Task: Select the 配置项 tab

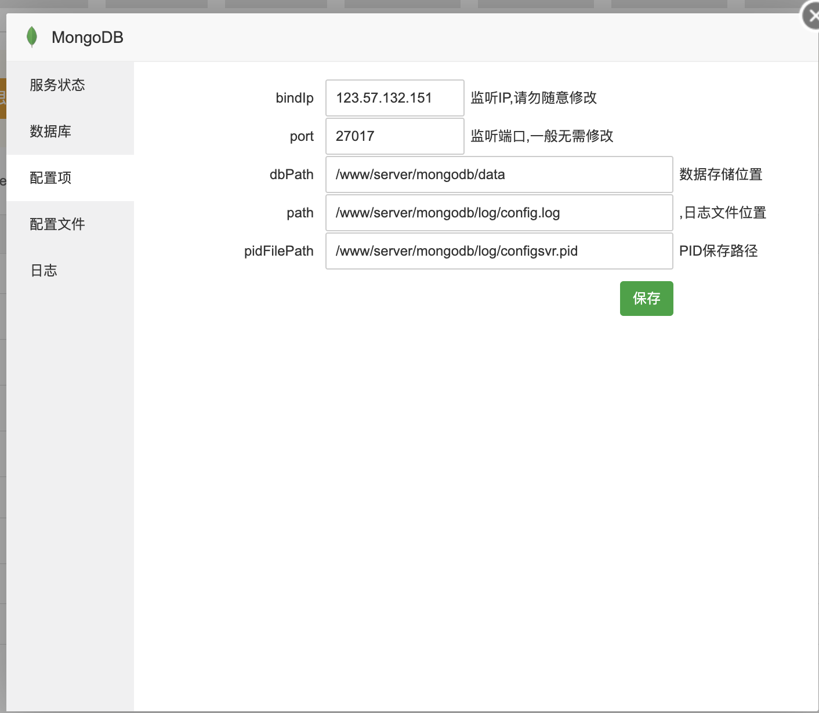Action: [x=70, y=178]
